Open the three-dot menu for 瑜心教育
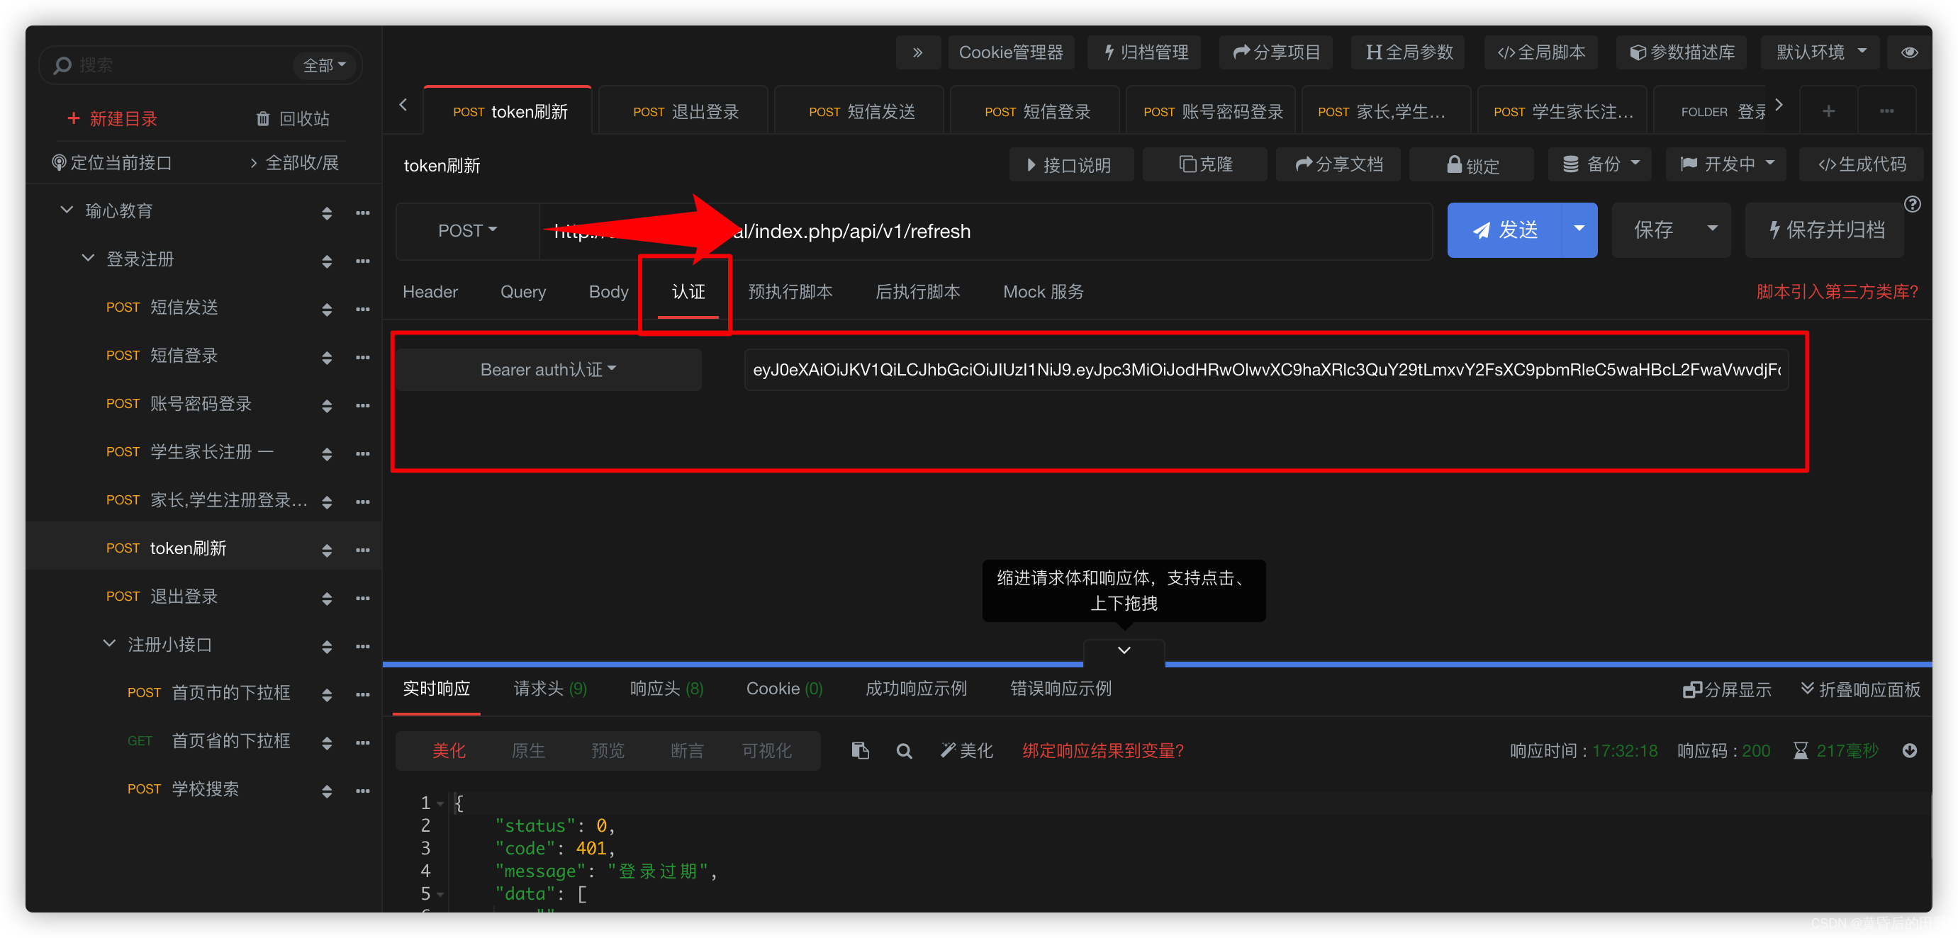The height and width of the screenshot is (938, 1958). click(362, 212)
